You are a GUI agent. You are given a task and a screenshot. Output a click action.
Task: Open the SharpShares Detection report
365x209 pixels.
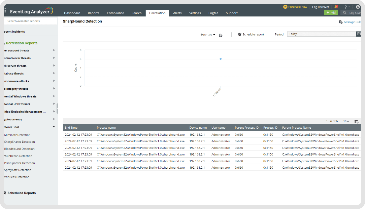coord(20,142)
